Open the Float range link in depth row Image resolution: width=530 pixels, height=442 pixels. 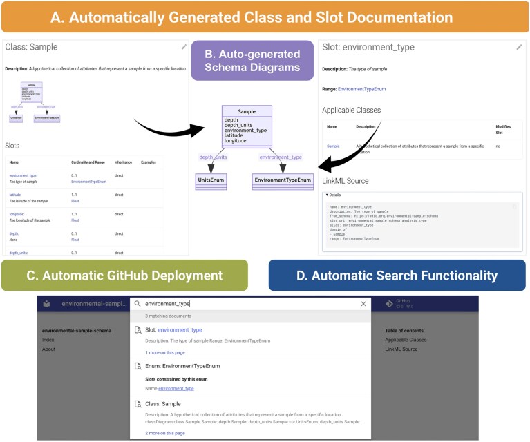[x=75, y=240]
